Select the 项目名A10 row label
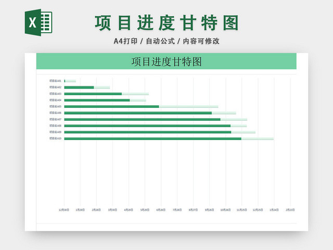Image resolution: width=333 pixels, height=250 pixels. [x=55, y=139]
